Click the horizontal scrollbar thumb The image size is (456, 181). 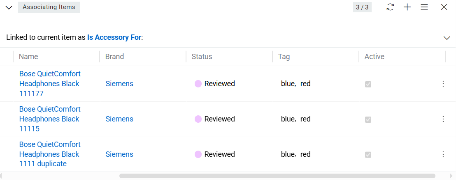click(277, 176)
